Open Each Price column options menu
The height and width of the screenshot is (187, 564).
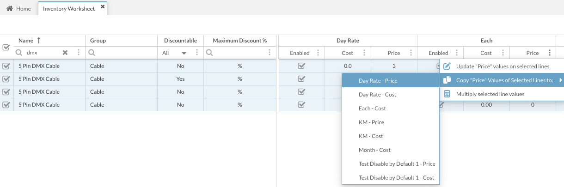click(x=549, y=53)
